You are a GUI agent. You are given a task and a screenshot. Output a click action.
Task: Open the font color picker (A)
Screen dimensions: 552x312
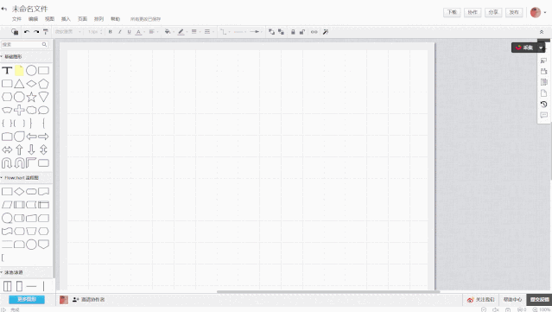click(139, 32)
